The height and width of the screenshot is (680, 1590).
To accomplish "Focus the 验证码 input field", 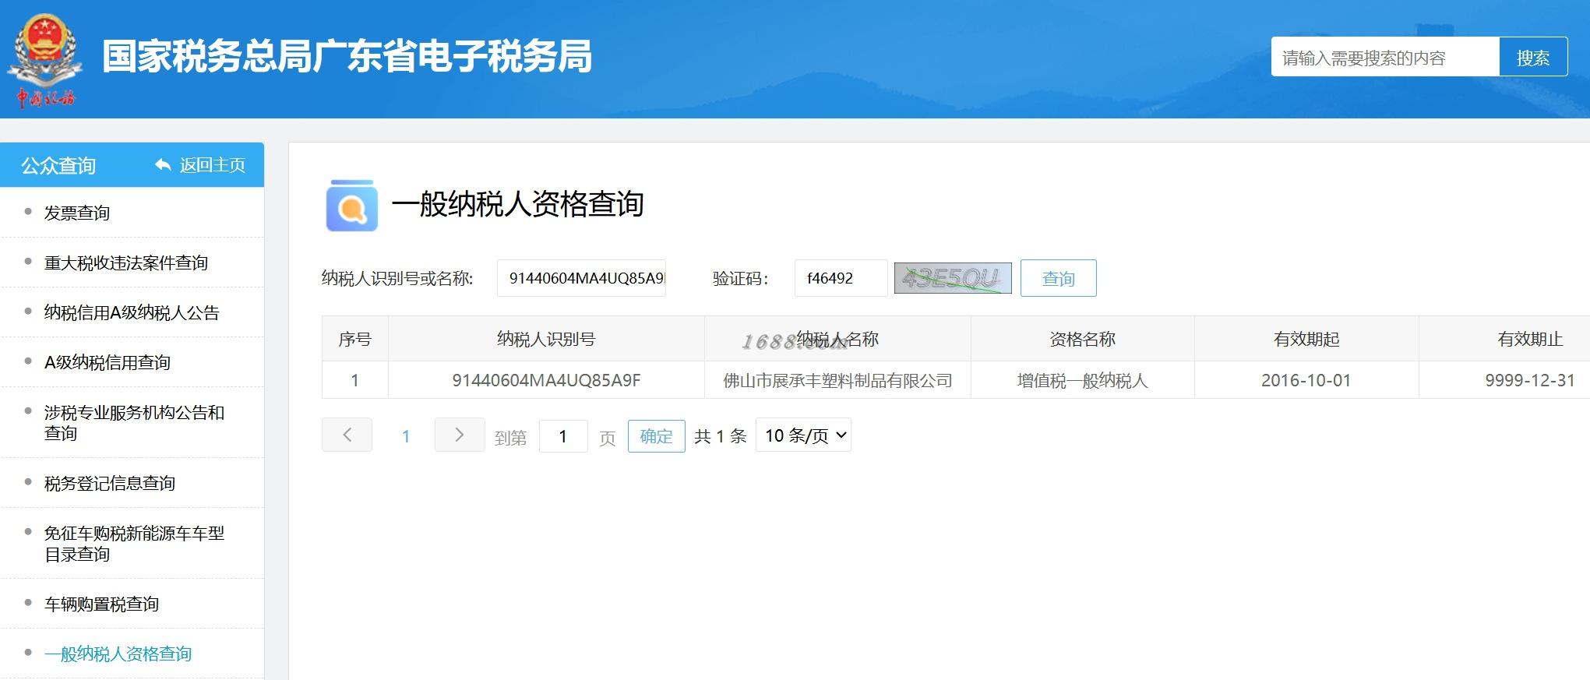I will 841,278.
